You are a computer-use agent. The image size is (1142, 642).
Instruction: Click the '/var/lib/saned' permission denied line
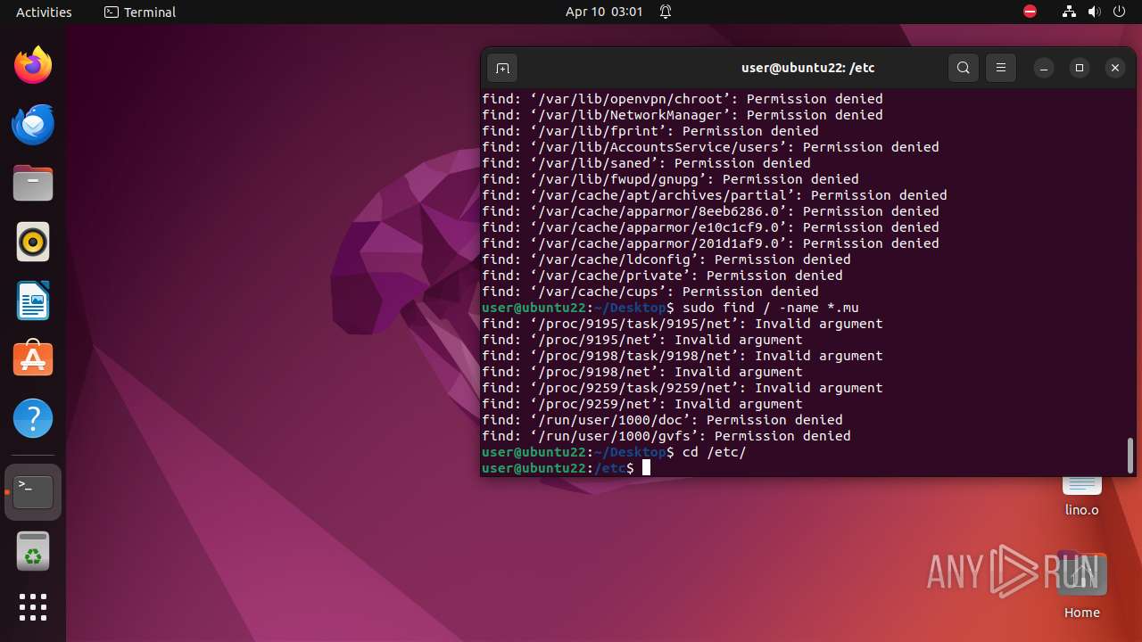click(646, 163)
